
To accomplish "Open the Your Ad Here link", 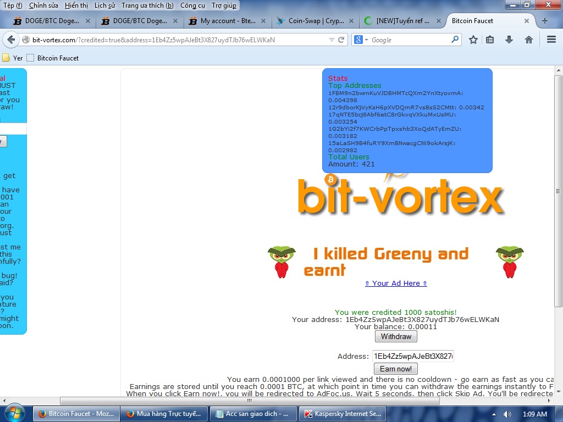I will pyautogui.click(x=396, y=283).
